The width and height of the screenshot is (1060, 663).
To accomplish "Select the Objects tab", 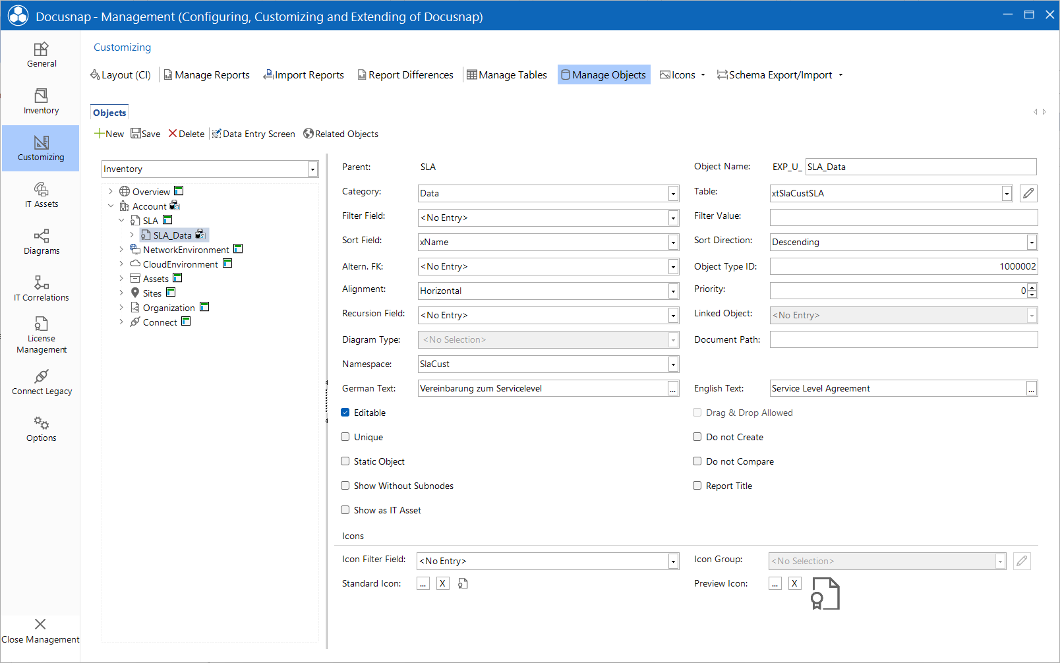I will [109, 113].
